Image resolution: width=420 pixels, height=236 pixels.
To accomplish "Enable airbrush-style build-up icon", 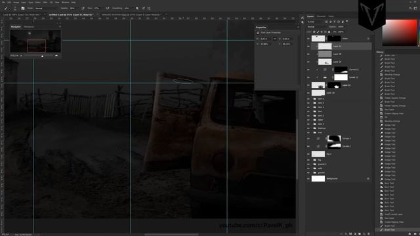I will [108, 9].
